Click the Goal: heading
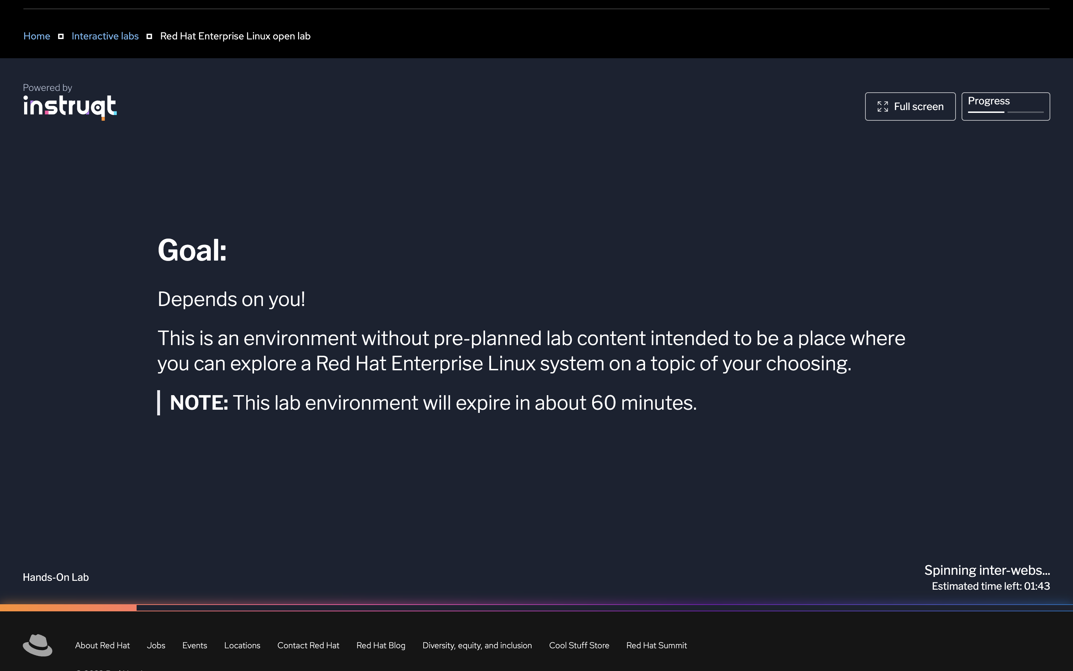This screenshot has height=671, width=1073. (192, 250)
